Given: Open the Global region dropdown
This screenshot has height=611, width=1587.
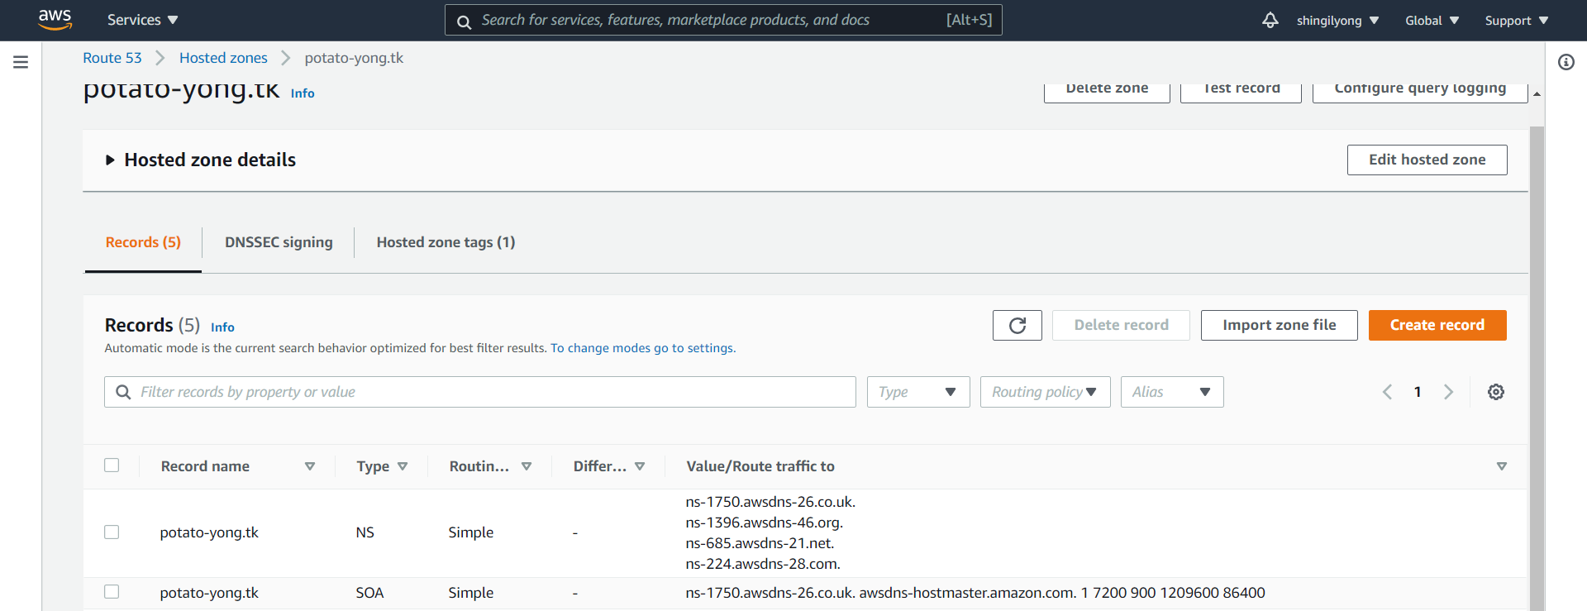Looking at the screenshot, I should 1432,21.
